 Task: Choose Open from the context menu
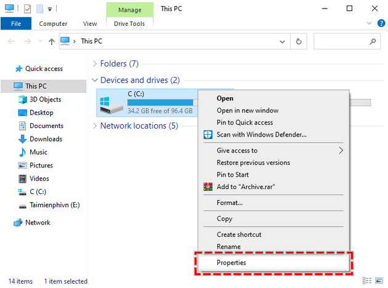click(273, 98)
